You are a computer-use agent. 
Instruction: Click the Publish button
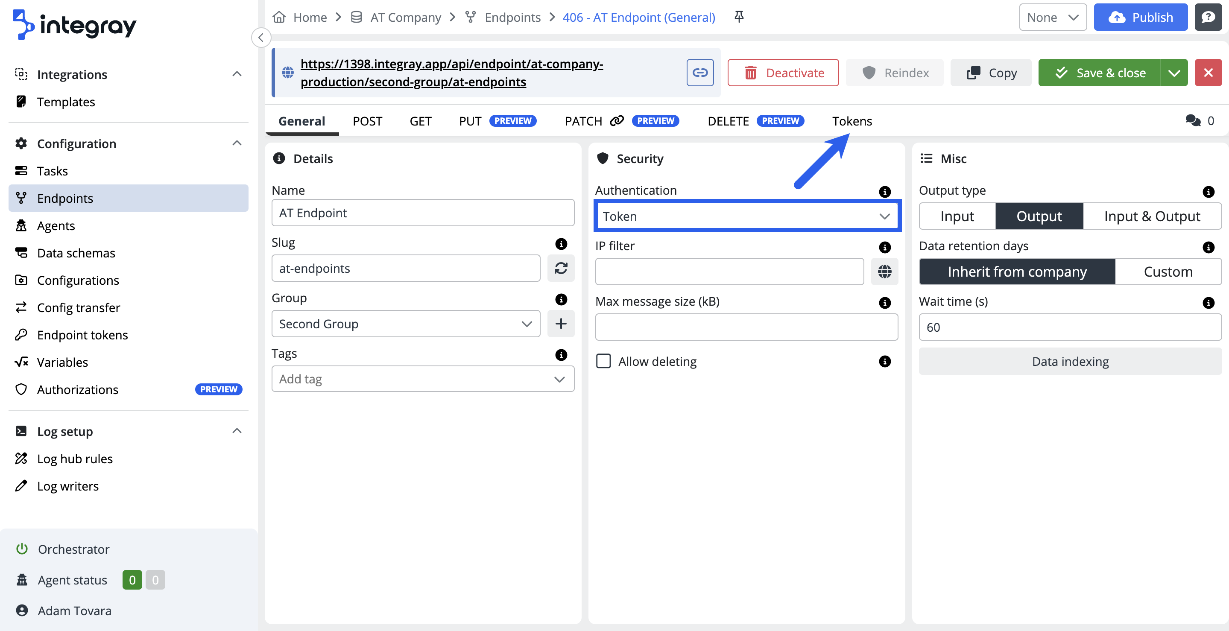pyautogui.click(x=1140, y=17)
